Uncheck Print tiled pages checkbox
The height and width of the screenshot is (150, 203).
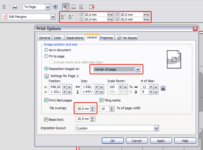pyautogui.click(x=46, y=100)
